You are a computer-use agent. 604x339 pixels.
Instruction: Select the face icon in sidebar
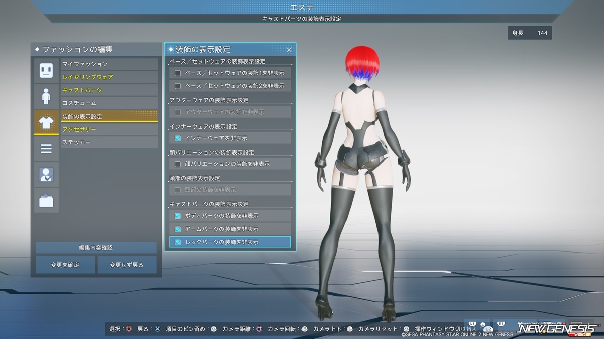[46, 70]
